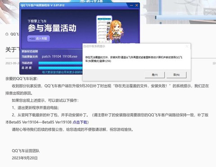Click the 当前更新文件 label
The width and height of the screenshot is (216, 167).
point(30,57)
